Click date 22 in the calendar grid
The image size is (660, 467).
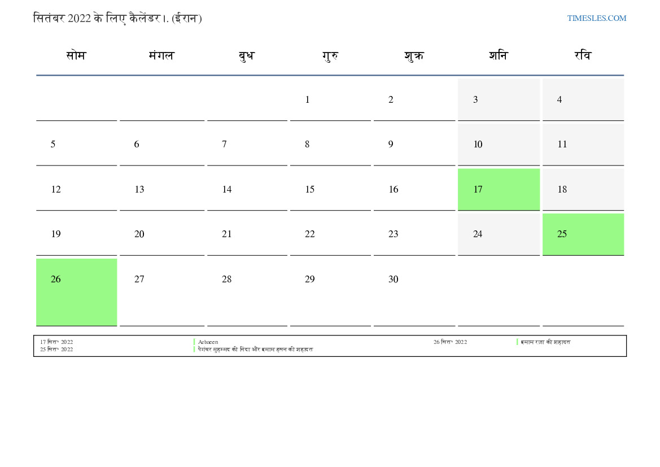[310, 234]
